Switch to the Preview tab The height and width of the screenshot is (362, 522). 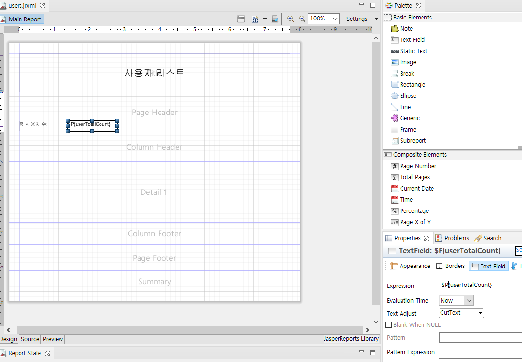click(53, 339)
